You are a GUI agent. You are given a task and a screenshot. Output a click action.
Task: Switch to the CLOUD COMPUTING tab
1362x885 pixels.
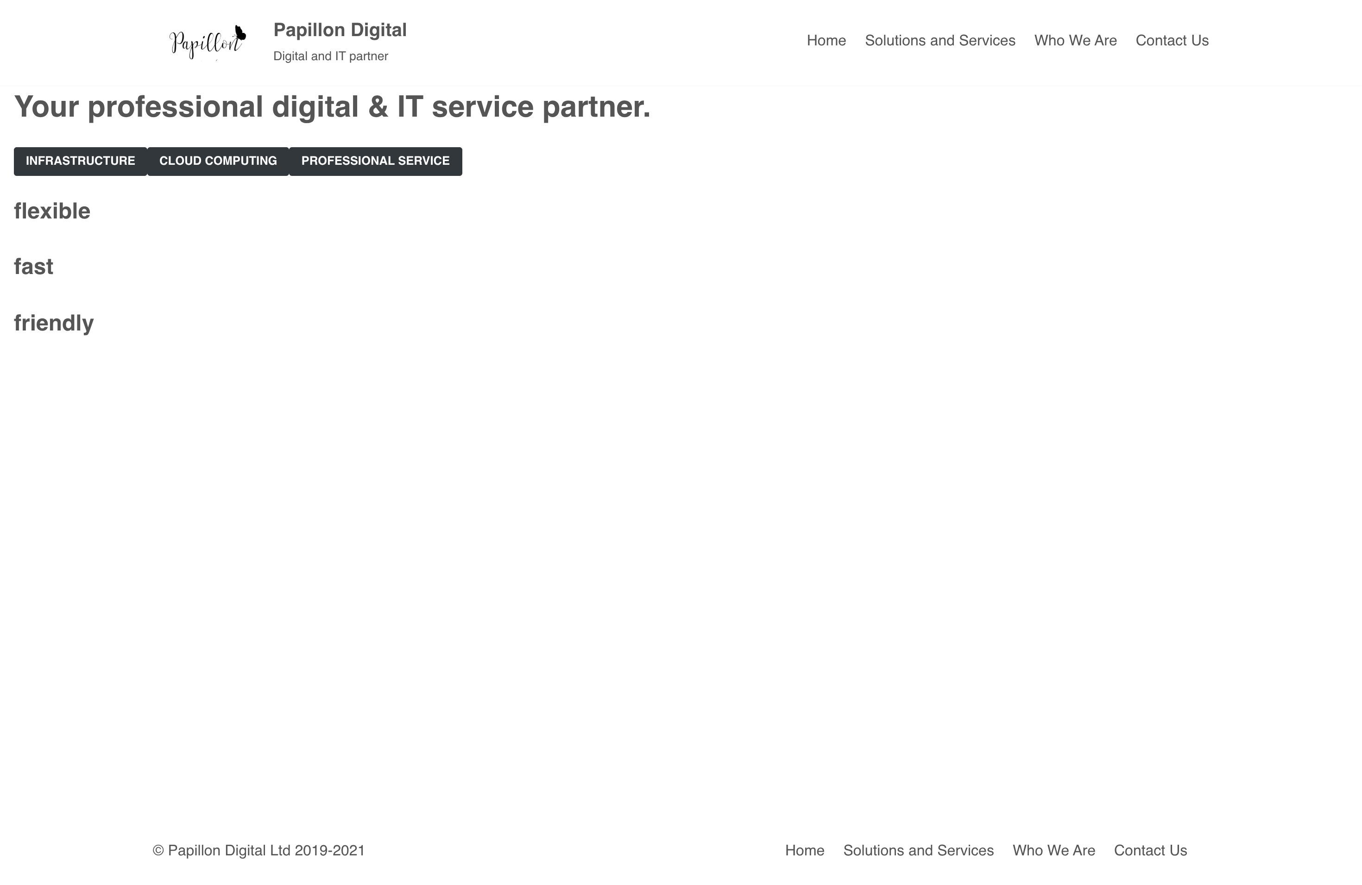[218, 161]
